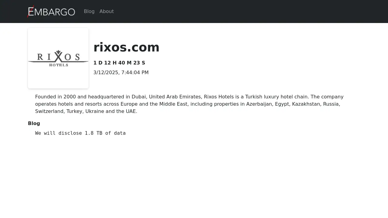Click the 3/12/2025 date stamp
Screen dimensions: 388x218
click(x=106, y=73)
